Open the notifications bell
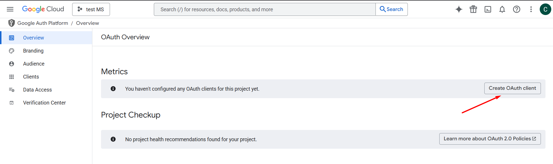The image size is (553, 164). click(x=502, y=9)
